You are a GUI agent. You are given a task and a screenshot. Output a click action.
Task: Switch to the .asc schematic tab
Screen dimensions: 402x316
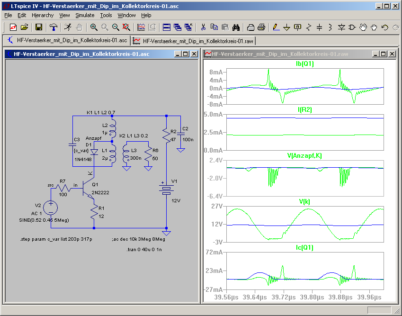point(67,40)
